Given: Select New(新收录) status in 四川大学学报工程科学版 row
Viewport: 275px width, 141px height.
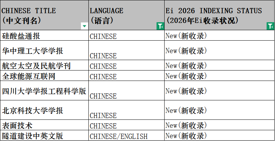Looking at the screenshot, I should tap(219, 91).
